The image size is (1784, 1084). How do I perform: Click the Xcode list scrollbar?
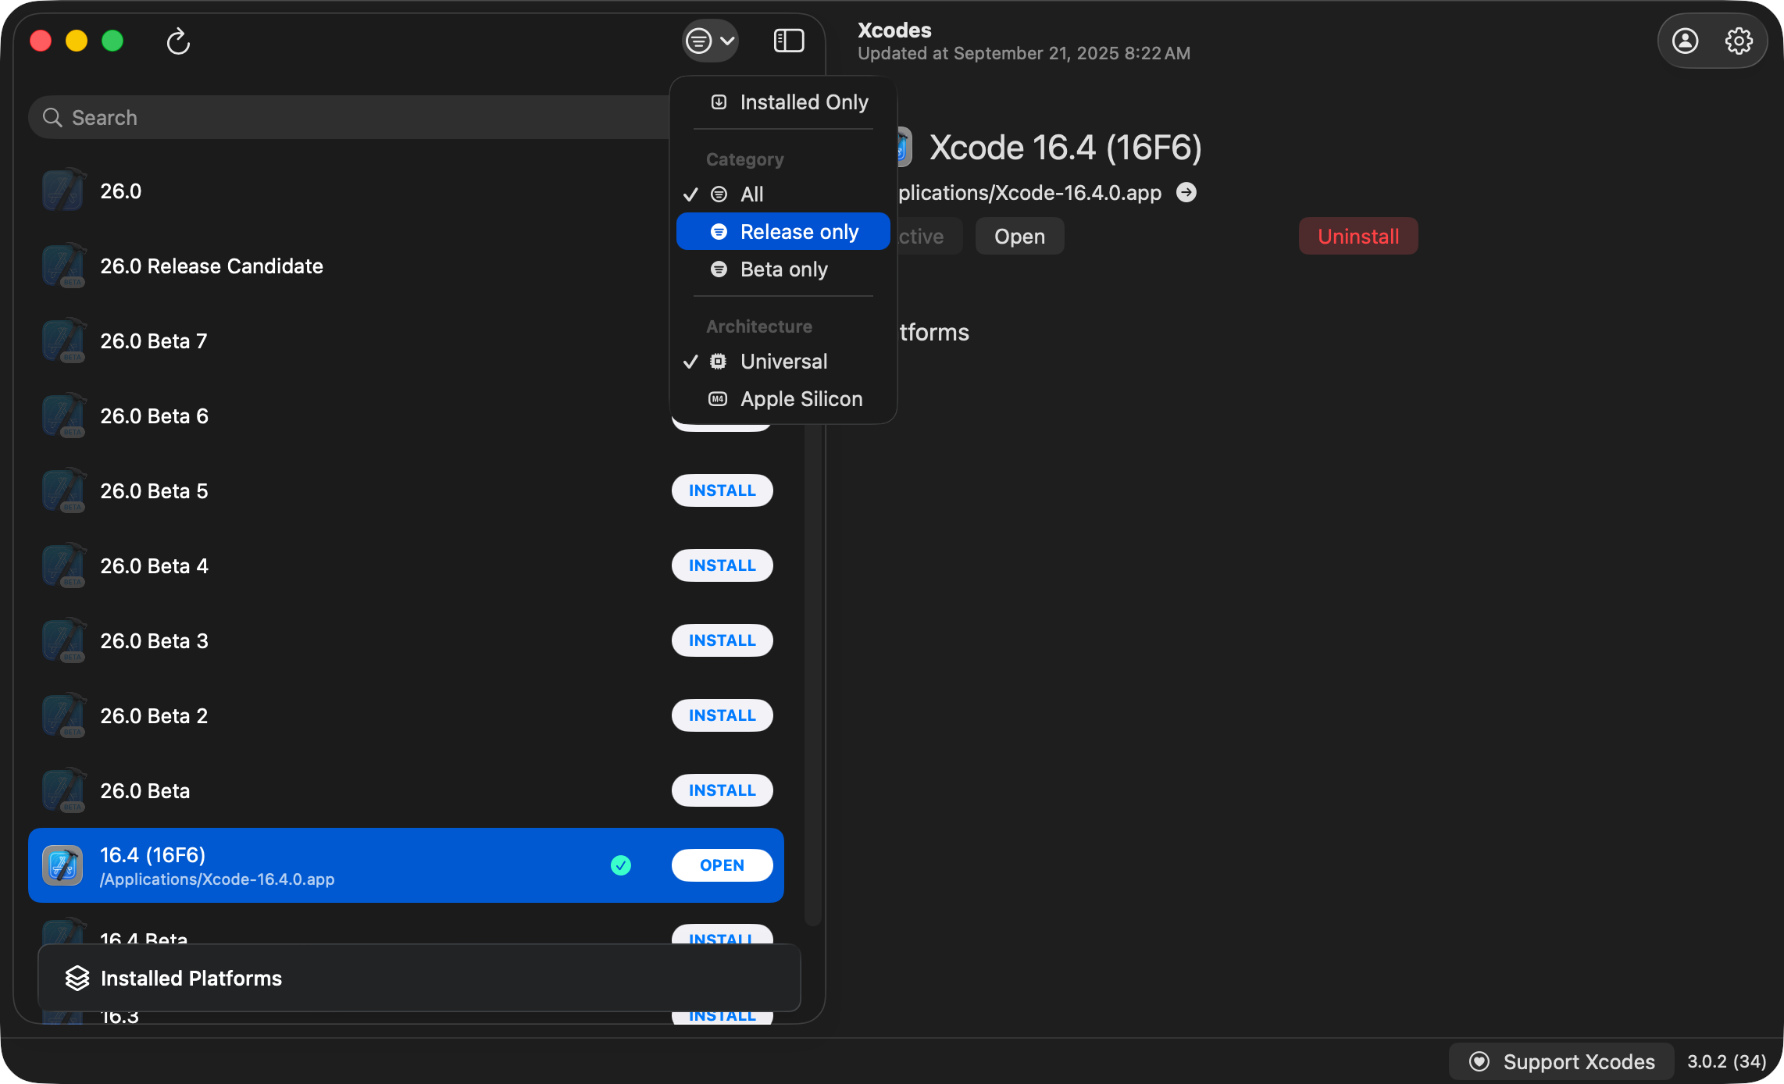point(812,672)
